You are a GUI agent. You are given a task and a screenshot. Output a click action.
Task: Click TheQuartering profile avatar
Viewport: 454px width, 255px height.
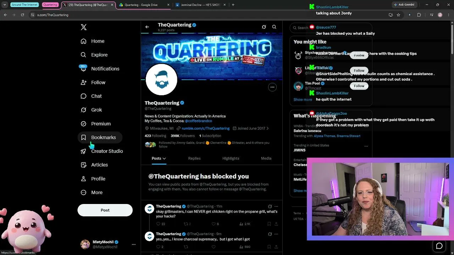161,80
